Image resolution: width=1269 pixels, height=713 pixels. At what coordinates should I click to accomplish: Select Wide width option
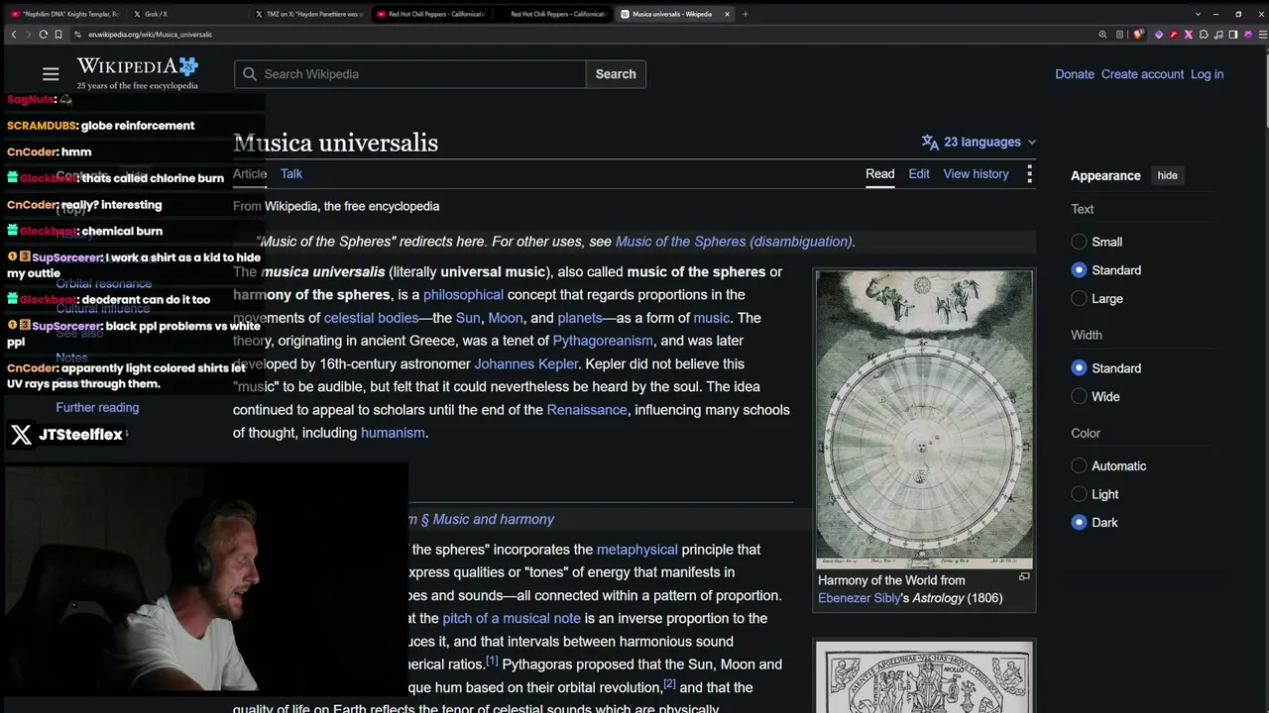[x=1079, y=397]
